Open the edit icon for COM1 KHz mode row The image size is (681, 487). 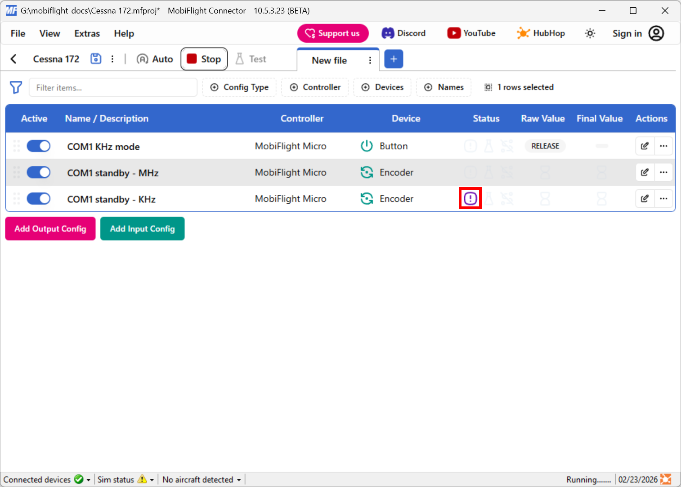coord(645,146)
